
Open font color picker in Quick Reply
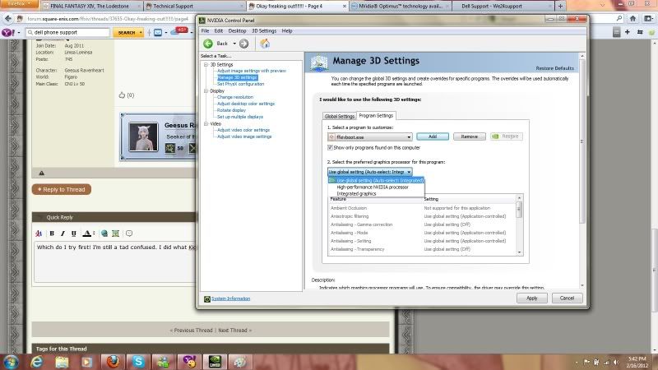point(88,234)
